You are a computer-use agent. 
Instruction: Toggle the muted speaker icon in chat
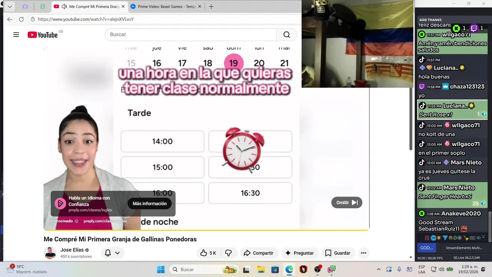479,238
